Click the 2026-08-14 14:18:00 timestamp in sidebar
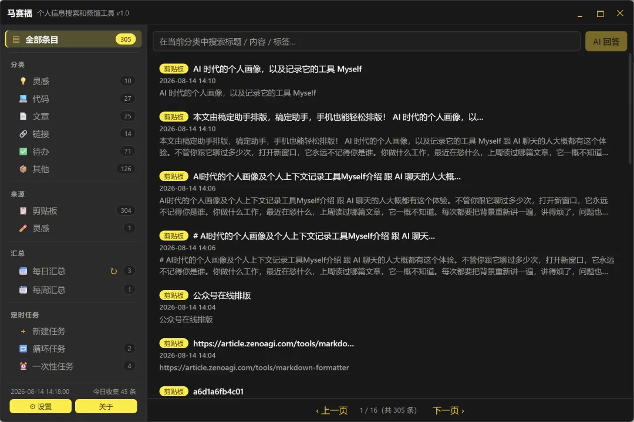Viewport: 634px width, 422px height. tap(40, 392)
